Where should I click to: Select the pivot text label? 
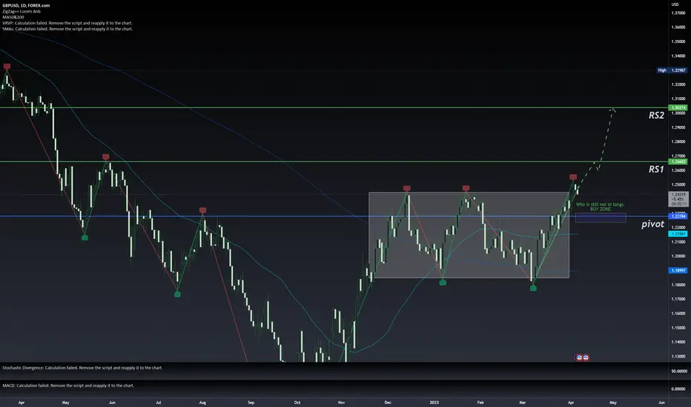click(652, 224)
